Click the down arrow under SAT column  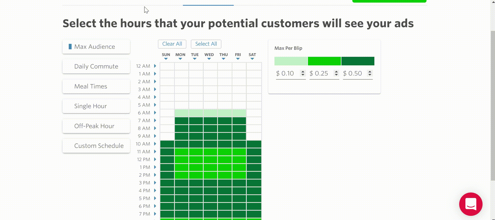(x=252, y=59)
